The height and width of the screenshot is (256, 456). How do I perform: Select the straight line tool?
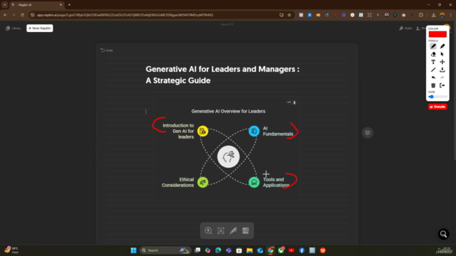pyautogui.click(x=433, y=70)
